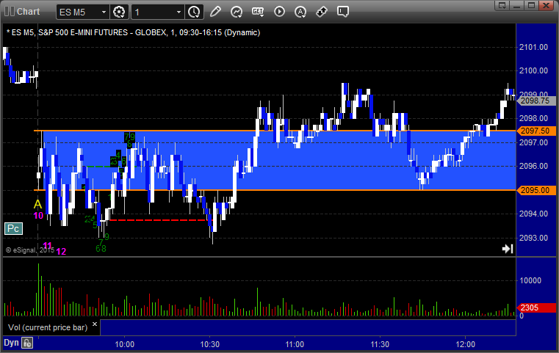559x353 pixels.
Task: Select the 2095.00 orange line label
Action: 535,190
